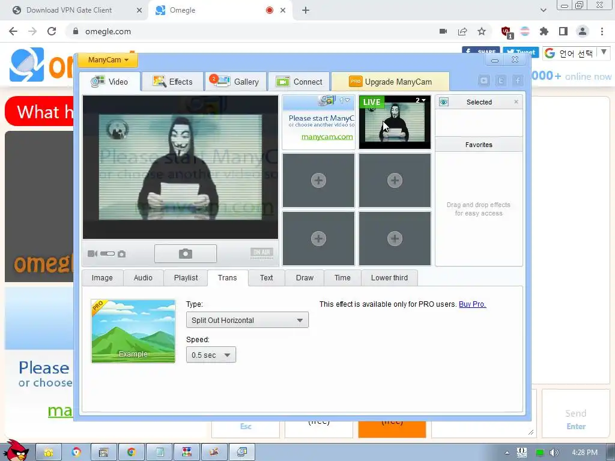
Task: Open the transition Type dropdown
Action: (247, 321)
